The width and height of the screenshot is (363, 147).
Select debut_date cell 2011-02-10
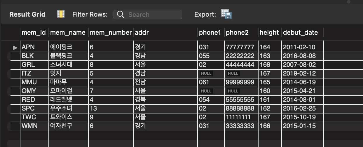click(302, 47)
